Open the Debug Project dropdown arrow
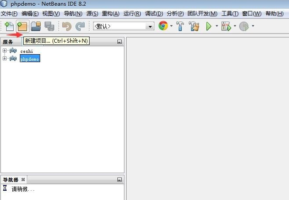The width and height of the screenshot is (289, 200). [x=235, y=26]
